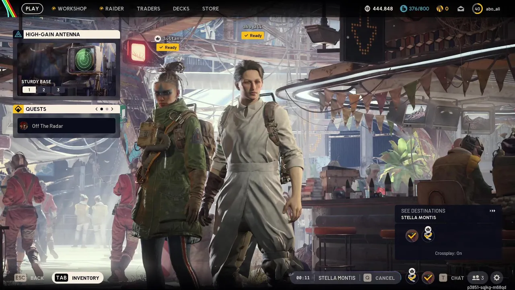Viewport: 515px width, 290px height.
Task: Open the High-Gain Antenna header
Action: (x=66, y=34)
